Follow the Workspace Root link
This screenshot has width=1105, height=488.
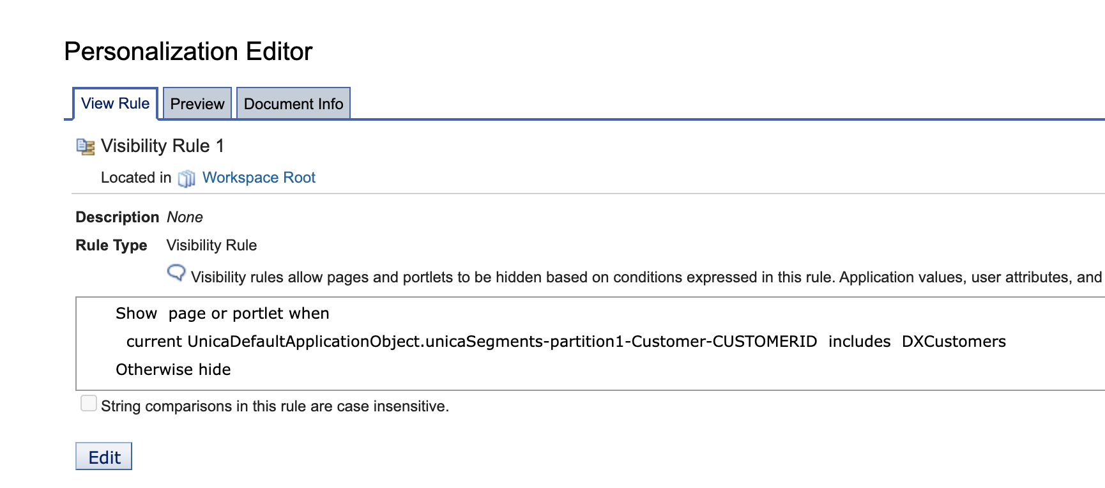(x=259, y=178)
